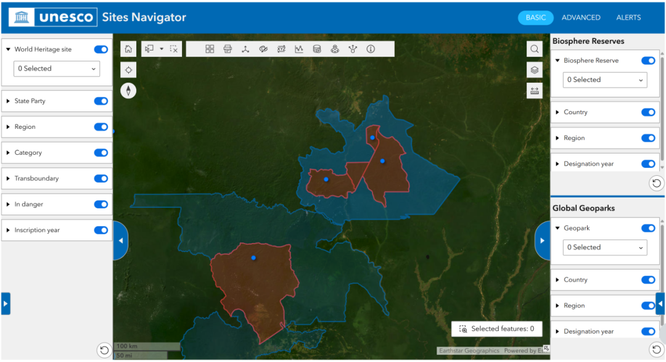The height and width of the screenshot is (362, 666).
Task: Click the map Home extent button
Action: click(128, 49)
